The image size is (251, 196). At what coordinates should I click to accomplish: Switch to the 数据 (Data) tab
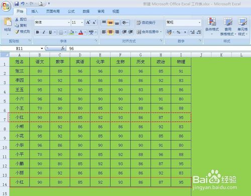[x=86, y=12]
